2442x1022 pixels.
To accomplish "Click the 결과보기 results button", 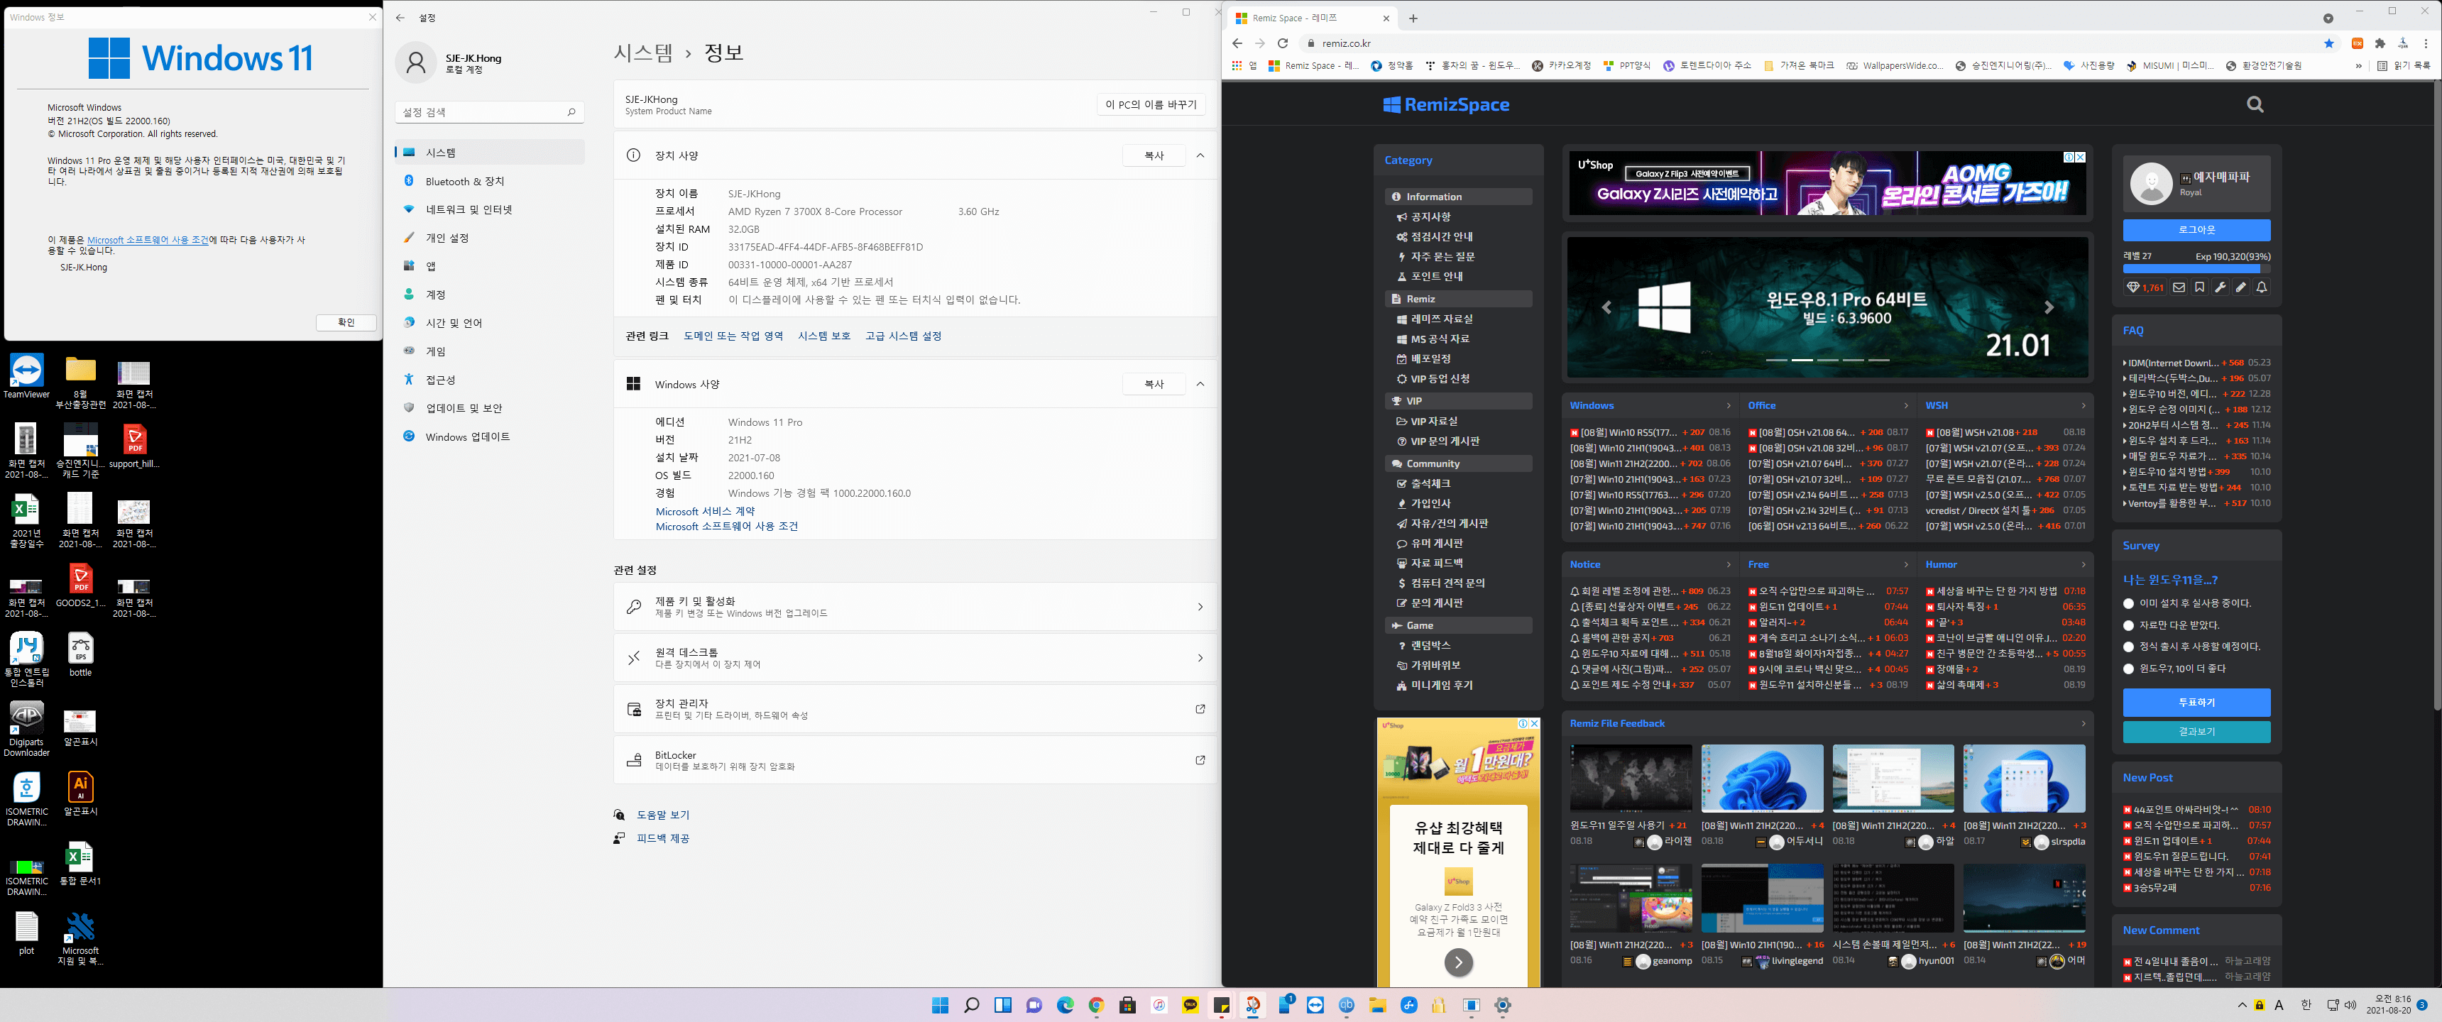I will (x=2196, y=732).
